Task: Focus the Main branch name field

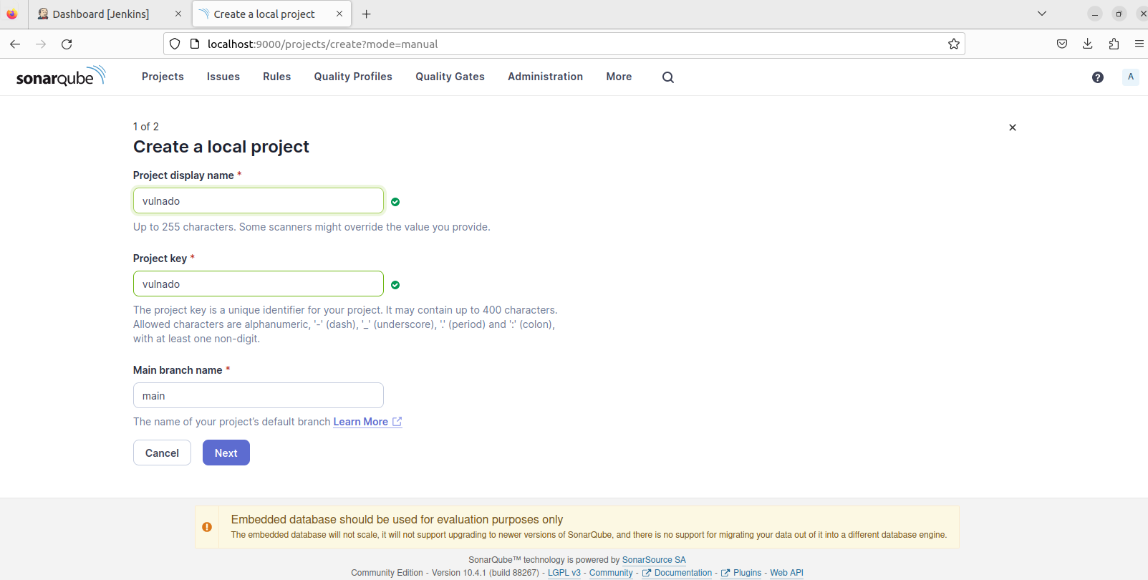Action: [259, 395]
